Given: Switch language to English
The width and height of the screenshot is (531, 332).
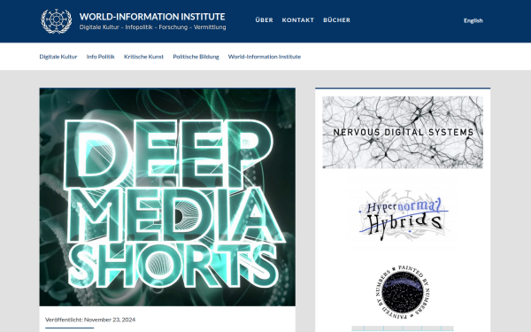Looking at the screenshot, I should (x=473, y=20).
